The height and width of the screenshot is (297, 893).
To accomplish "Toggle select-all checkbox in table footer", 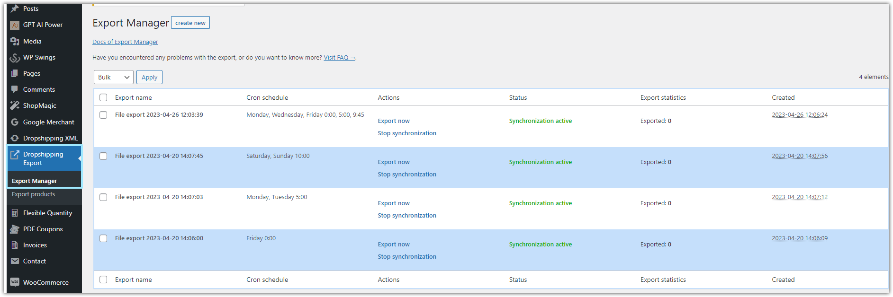I will point(103,280).
